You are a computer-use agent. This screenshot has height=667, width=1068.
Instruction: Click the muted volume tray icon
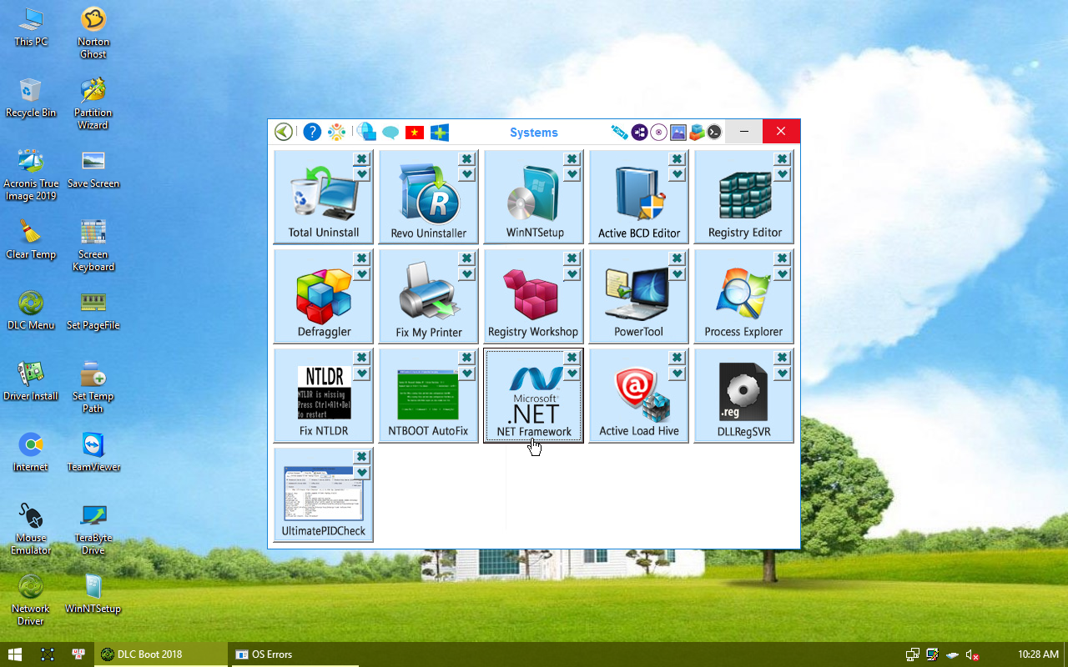(972, 654)
